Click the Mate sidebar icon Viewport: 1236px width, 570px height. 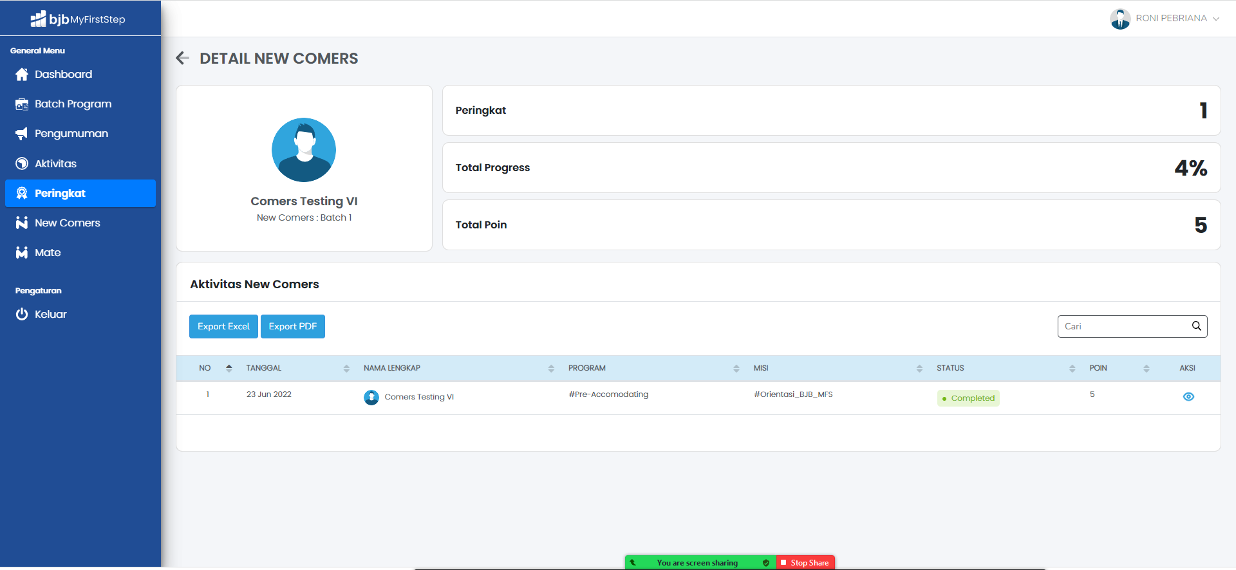click(22, 252)
